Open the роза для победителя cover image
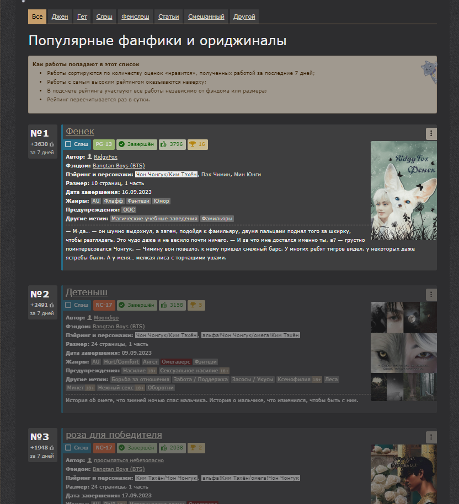 (x=404, y=474)
